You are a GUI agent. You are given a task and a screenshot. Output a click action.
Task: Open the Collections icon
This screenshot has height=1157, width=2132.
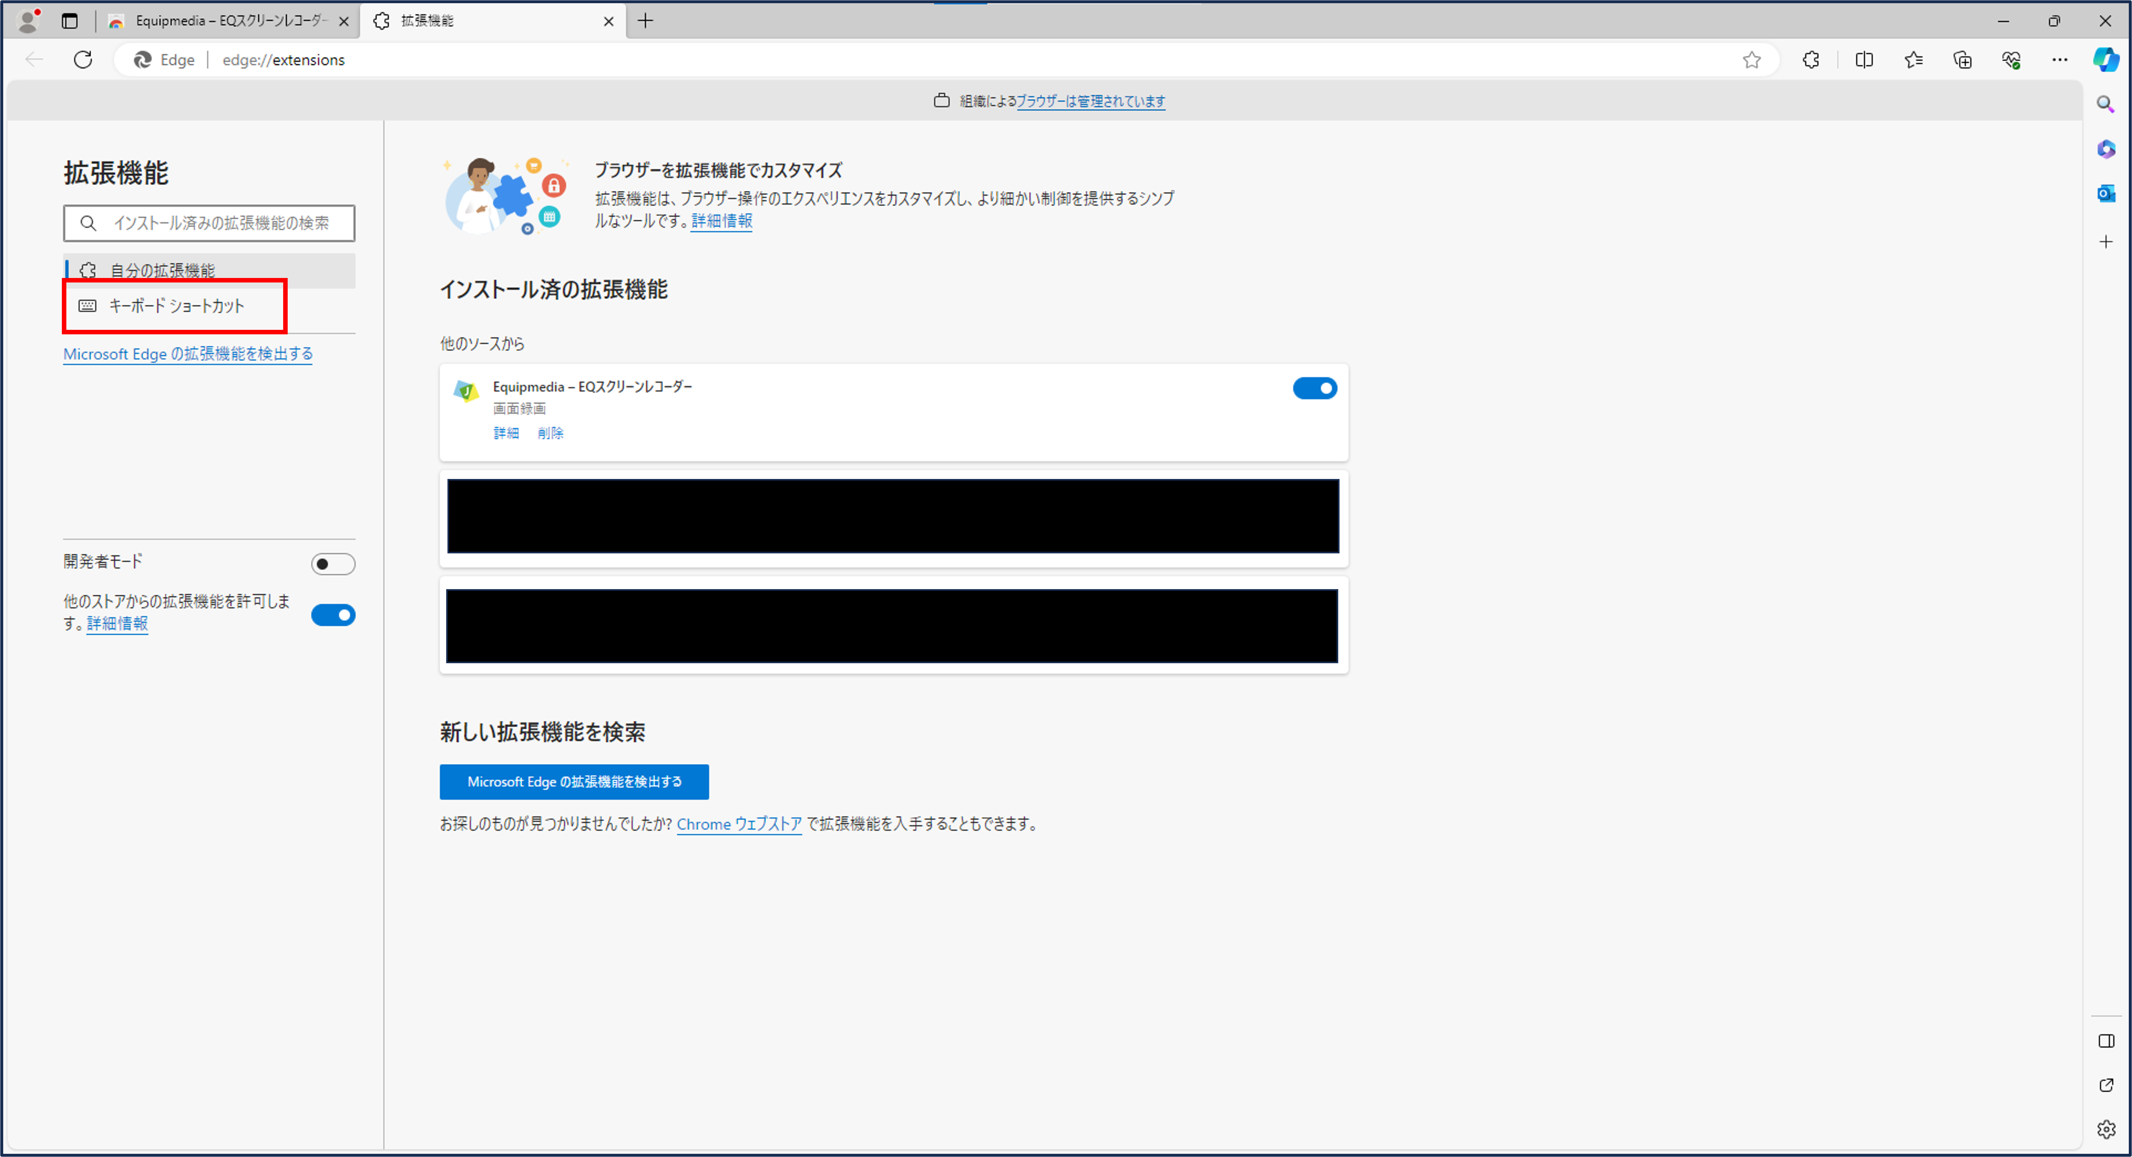(1962, 60)
